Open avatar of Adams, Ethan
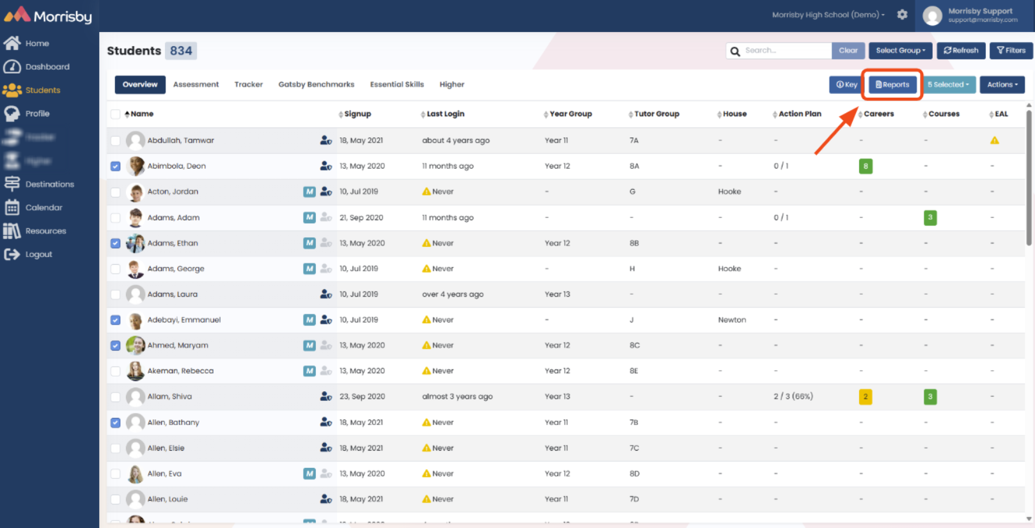Screen dimensions: 1035x528 pos(136,243)
